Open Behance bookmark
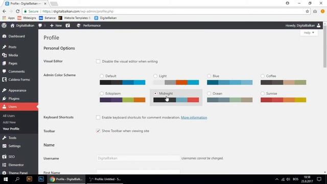The height and width of the screenshot is (184, 327). point(48,18)
